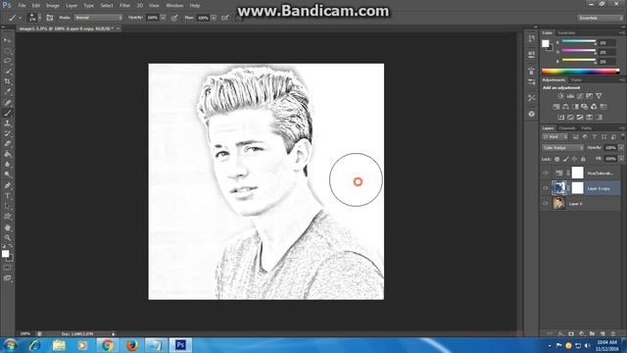Select the Dodge tool
Image resolution: width=627 pixels, height=353 pixels.
[7, 175]
